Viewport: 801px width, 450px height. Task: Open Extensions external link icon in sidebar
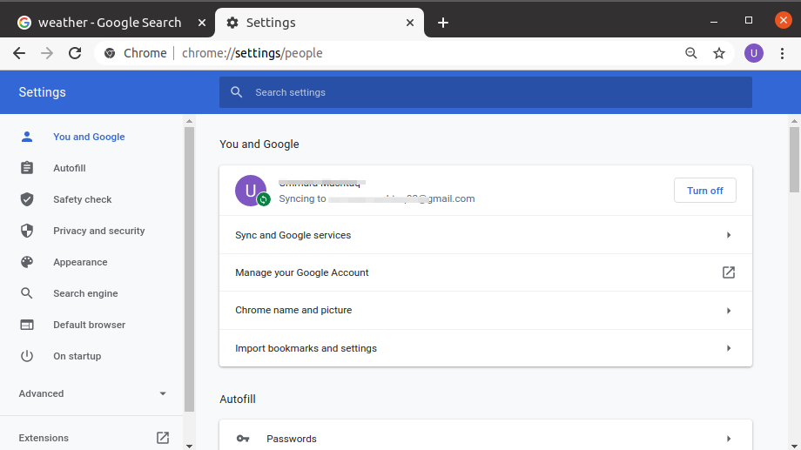[x=163, y=438]
